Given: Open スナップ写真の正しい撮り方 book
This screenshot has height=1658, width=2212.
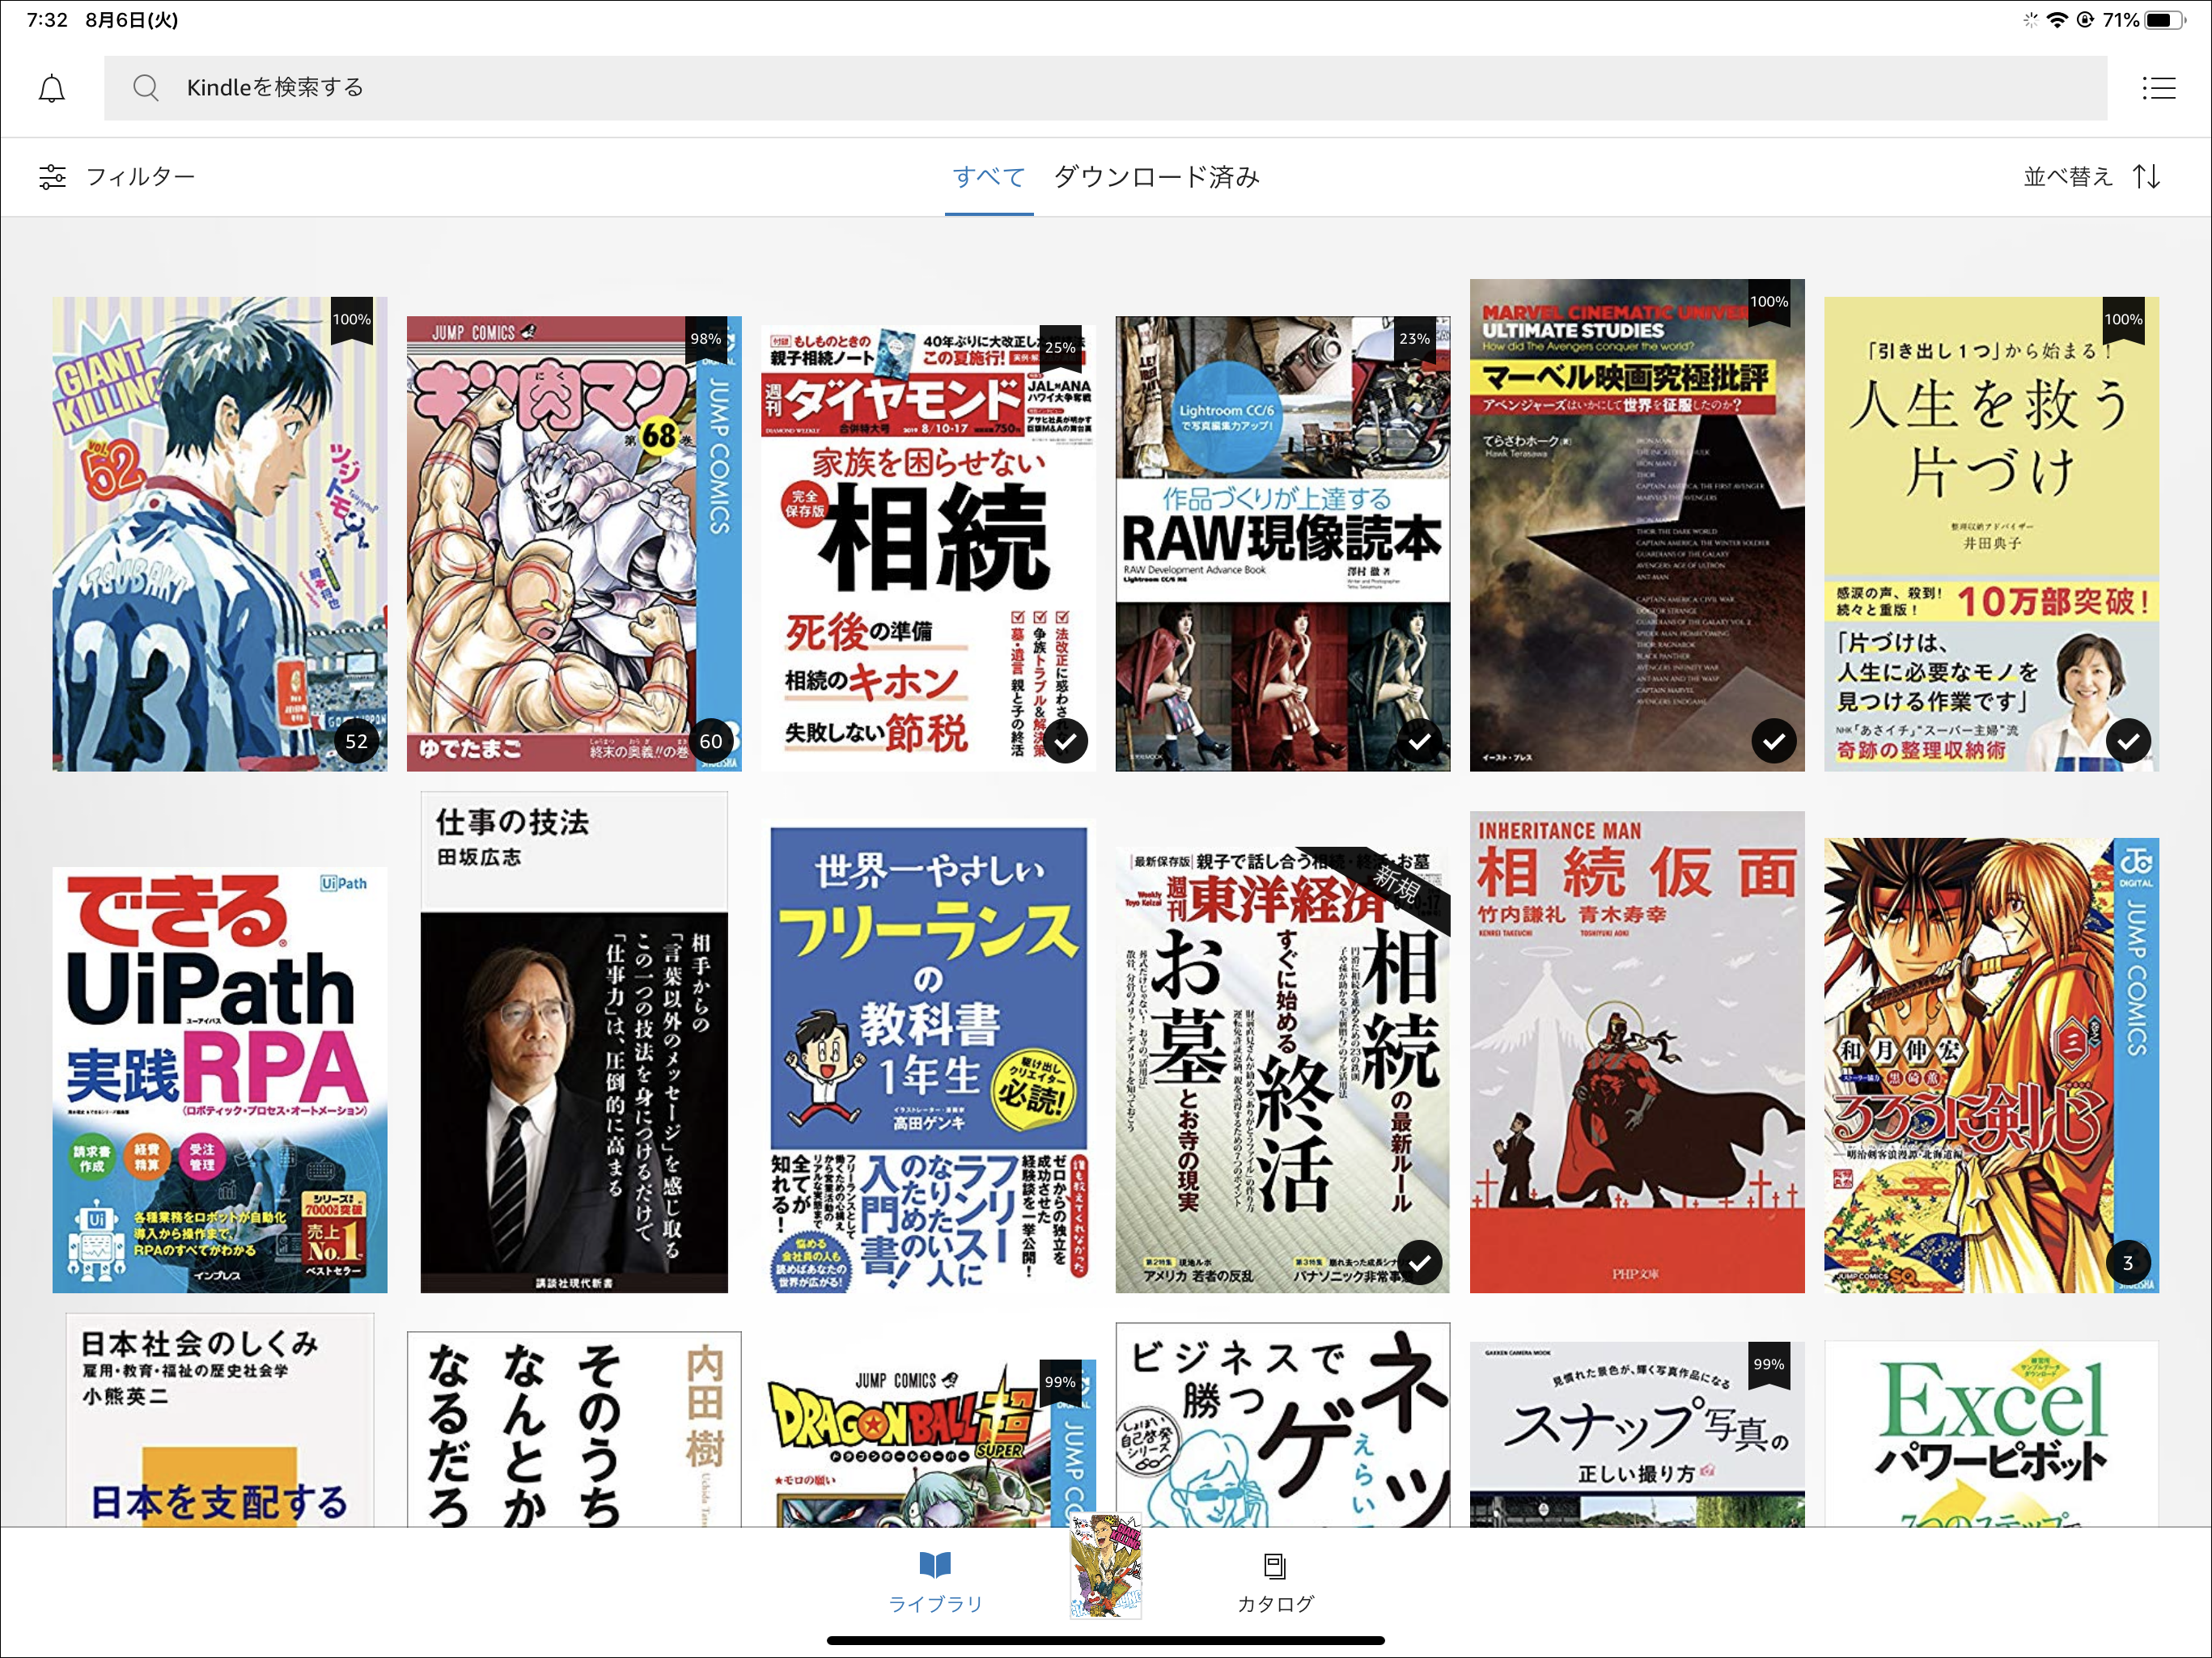Looking at the screenshot, I should point(1637,1434).
